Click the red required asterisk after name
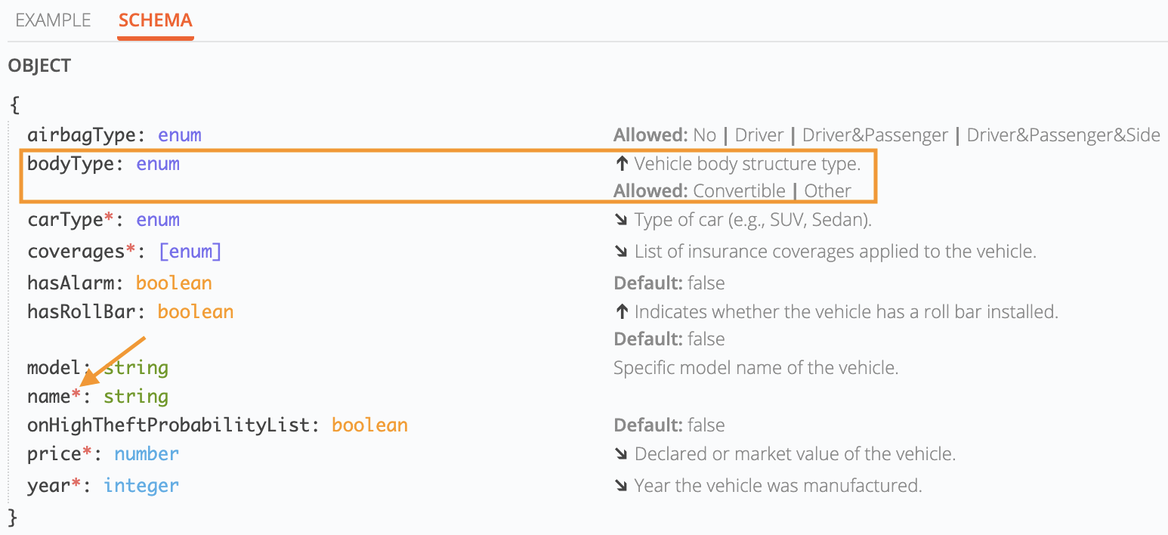 [76, 394]
